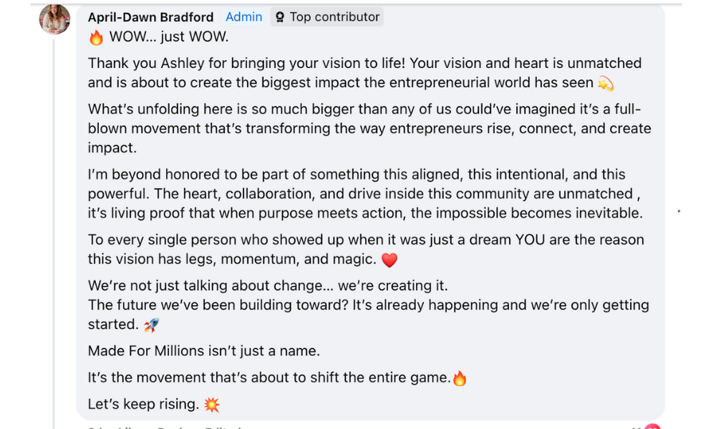The width and height of the screenshot is (716, 429).
Task: Click the fire emoji after 'entire game'
Action: point(460,378)
